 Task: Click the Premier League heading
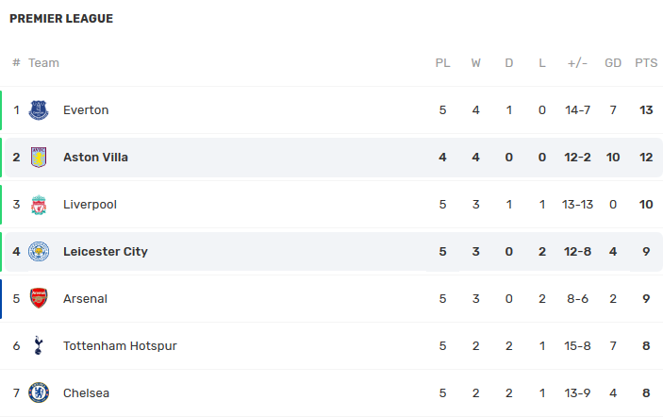[61, 19]
